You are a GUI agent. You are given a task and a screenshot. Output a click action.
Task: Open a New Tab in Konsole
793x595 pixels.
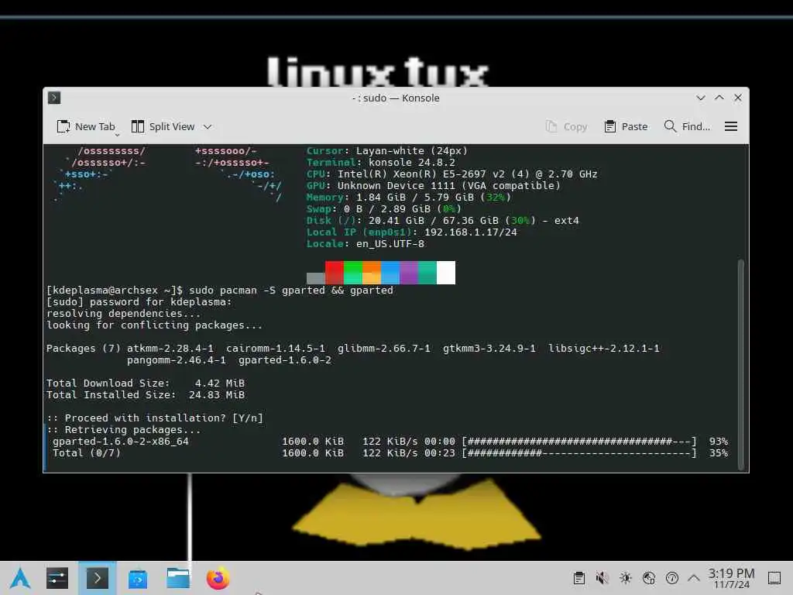[86, 126]
